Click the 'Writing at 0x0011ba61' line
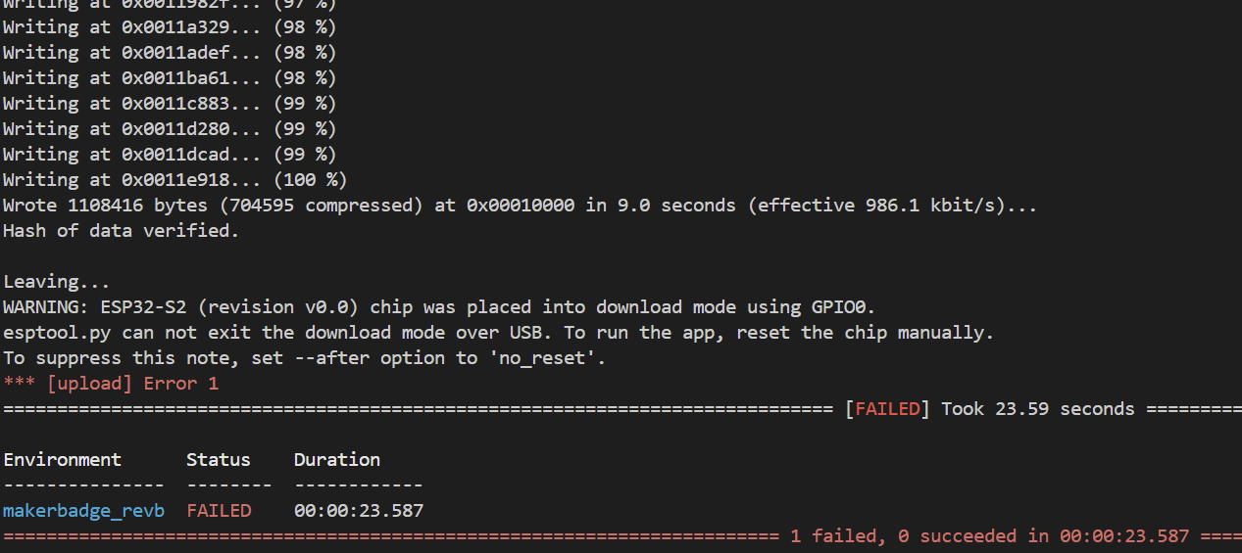 pos(169,78)
